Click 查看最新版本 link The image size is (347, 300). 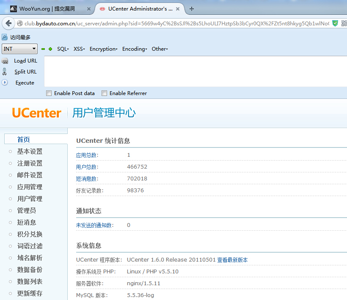pyautogui.click(x=232, y=260)
